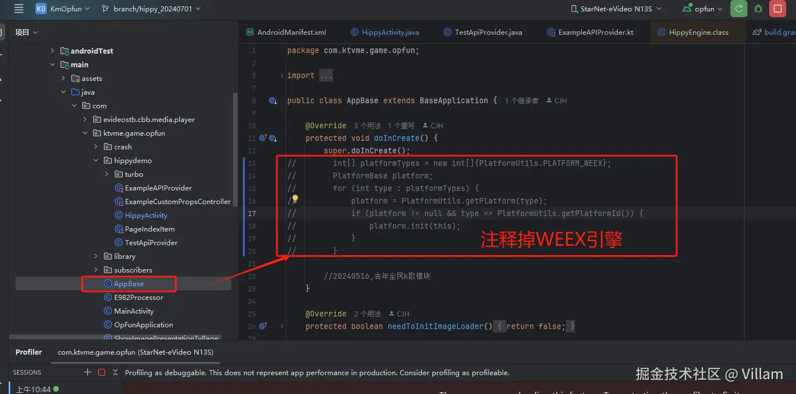
Task: Click the yellow intention lightbulb at line 16
Action: point(295,199)
